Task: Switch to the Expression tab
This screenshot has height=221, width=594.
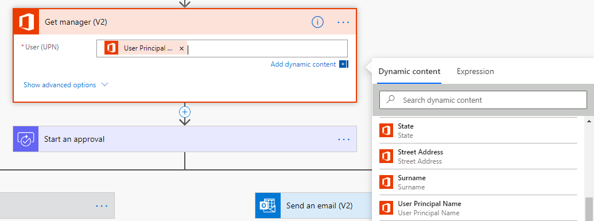Action: coord(475,71)
